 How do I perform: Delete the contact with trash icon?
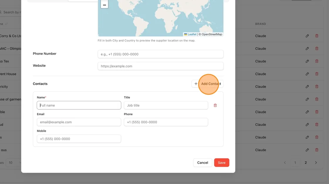(215, 106)
